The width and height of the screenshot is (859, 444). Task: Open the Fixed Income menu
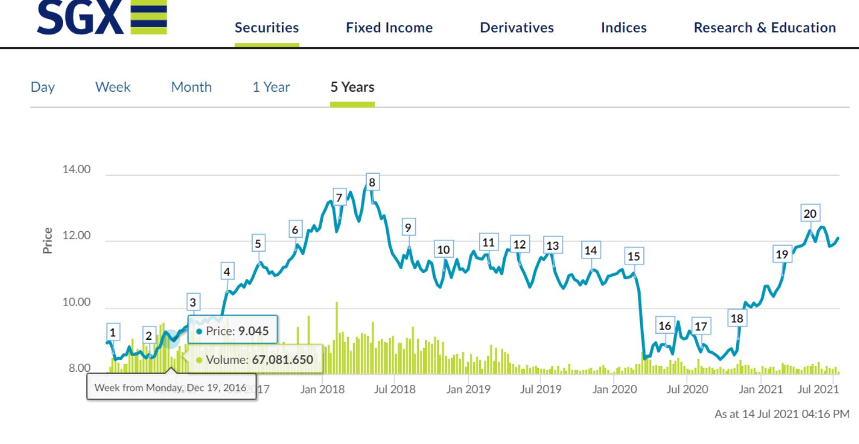tap(389, 28)
